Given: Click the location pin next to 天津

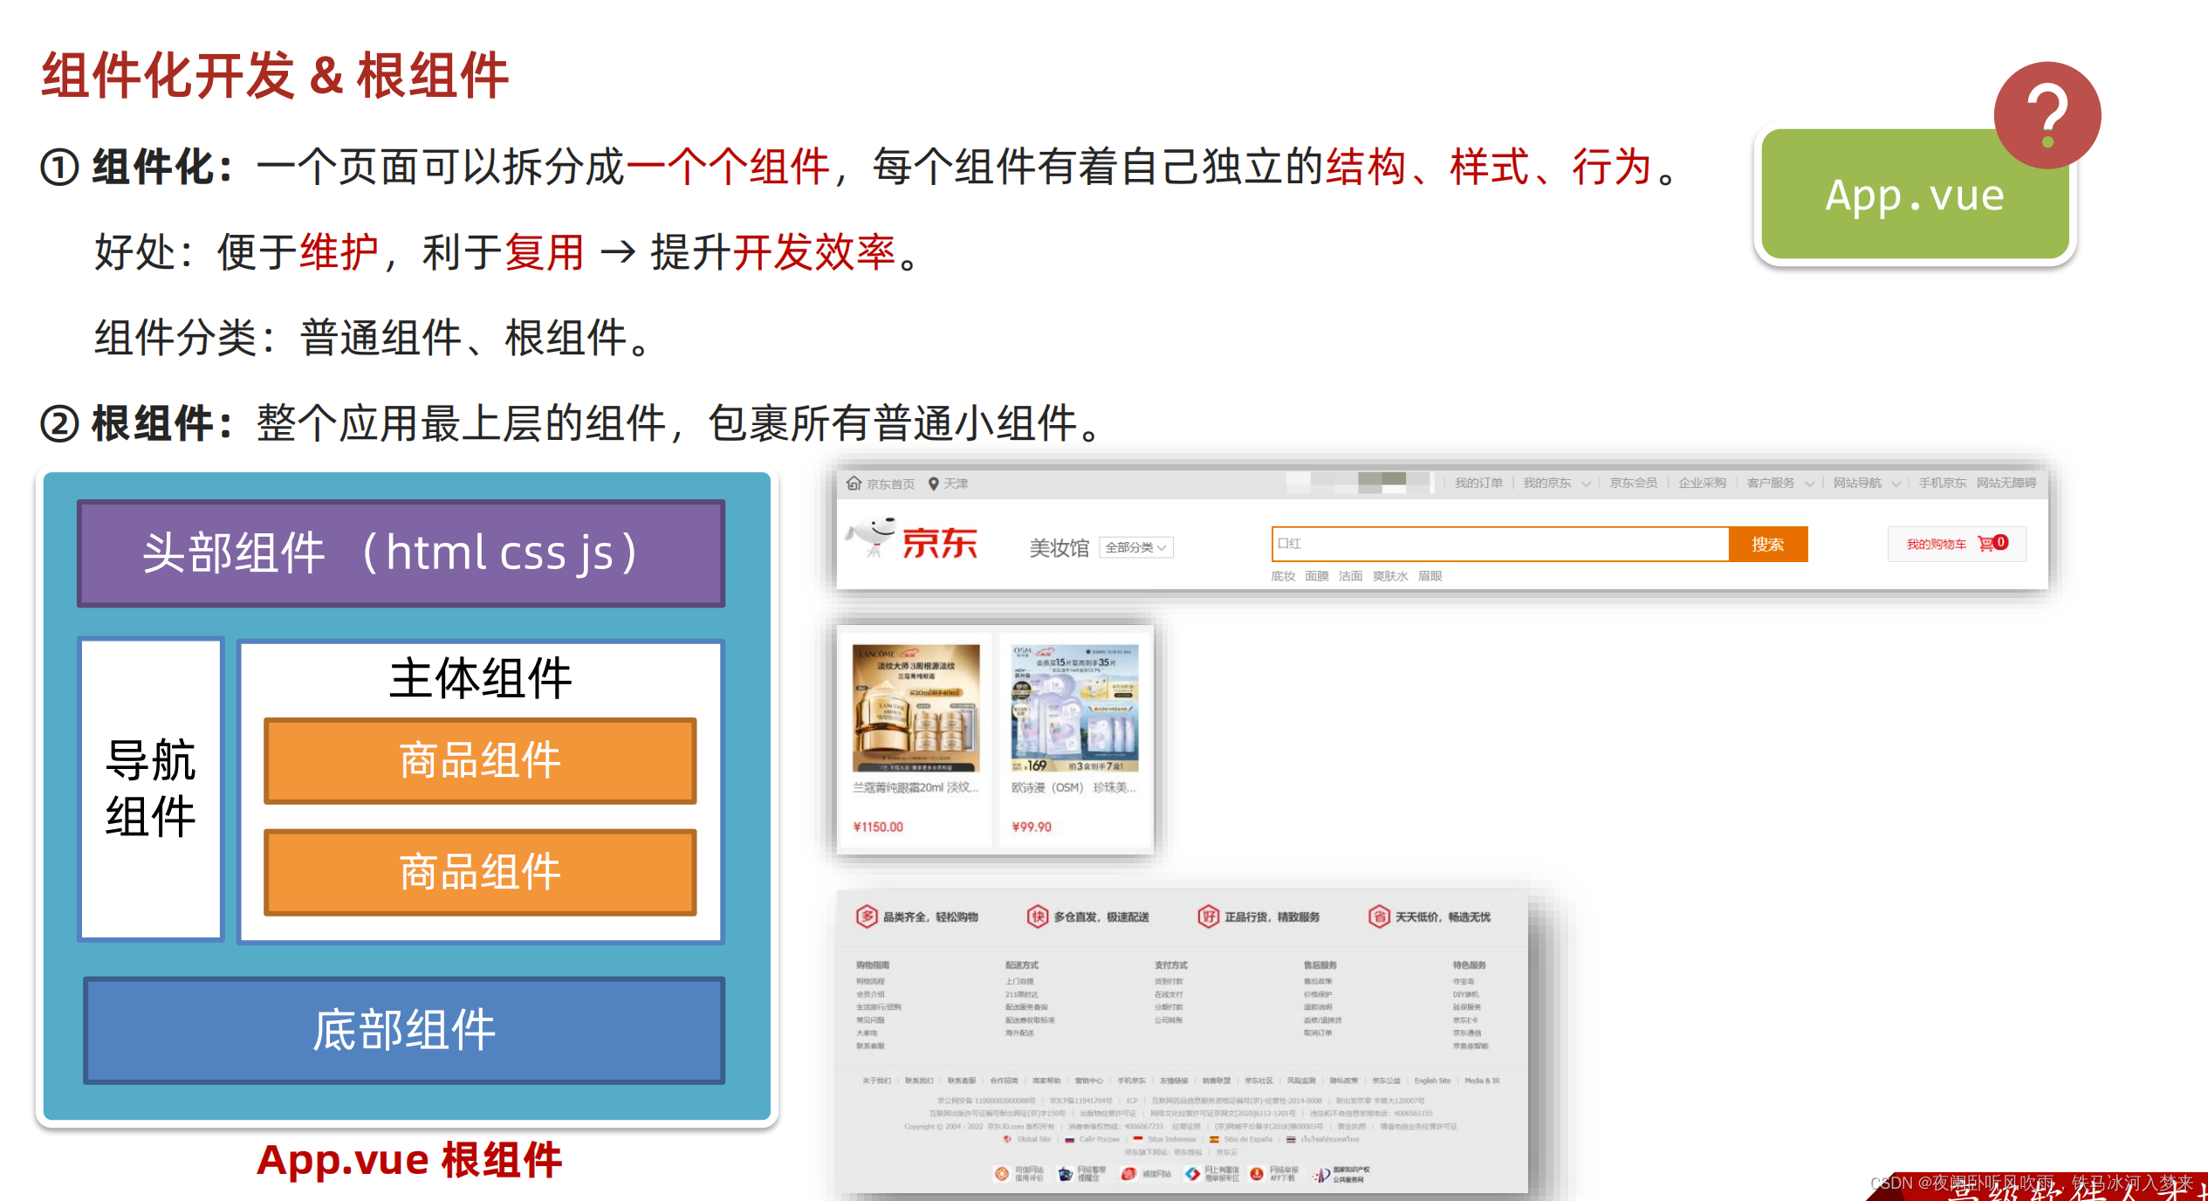Looking at the screenshot, I should pos(933,484).
